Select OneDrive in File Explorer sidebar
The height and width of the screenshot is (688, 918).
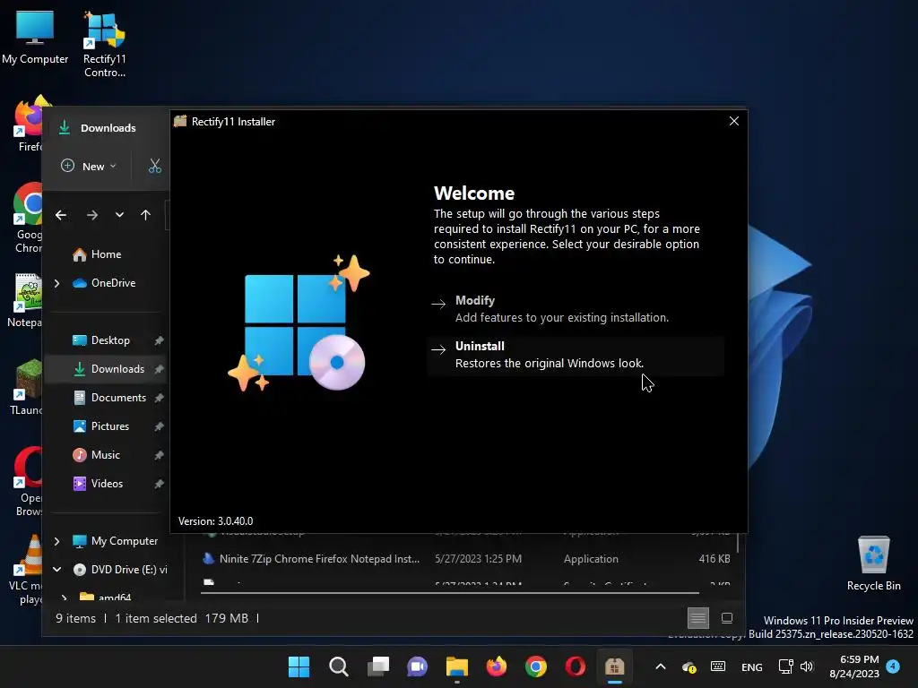coord(112,283)
